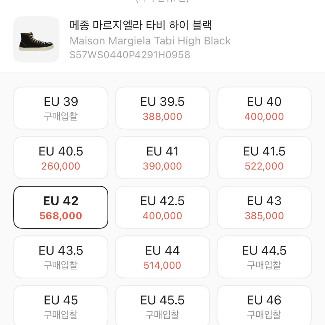
Task: Choose size EU 43 priced 385,000
Action: pos(264,207)
